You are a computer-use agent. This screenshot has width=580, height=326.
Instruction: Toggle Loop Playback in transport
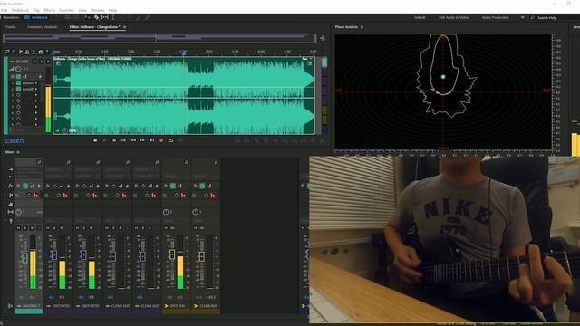[170, 140]
